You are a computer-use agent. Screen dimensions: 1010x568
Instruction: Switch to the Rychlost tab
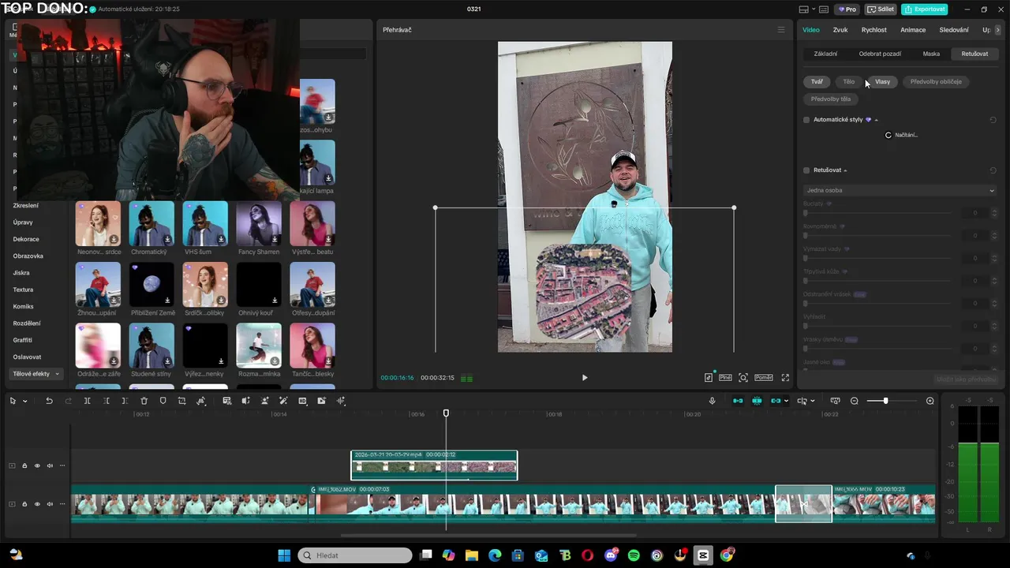[x=874, y=30]
